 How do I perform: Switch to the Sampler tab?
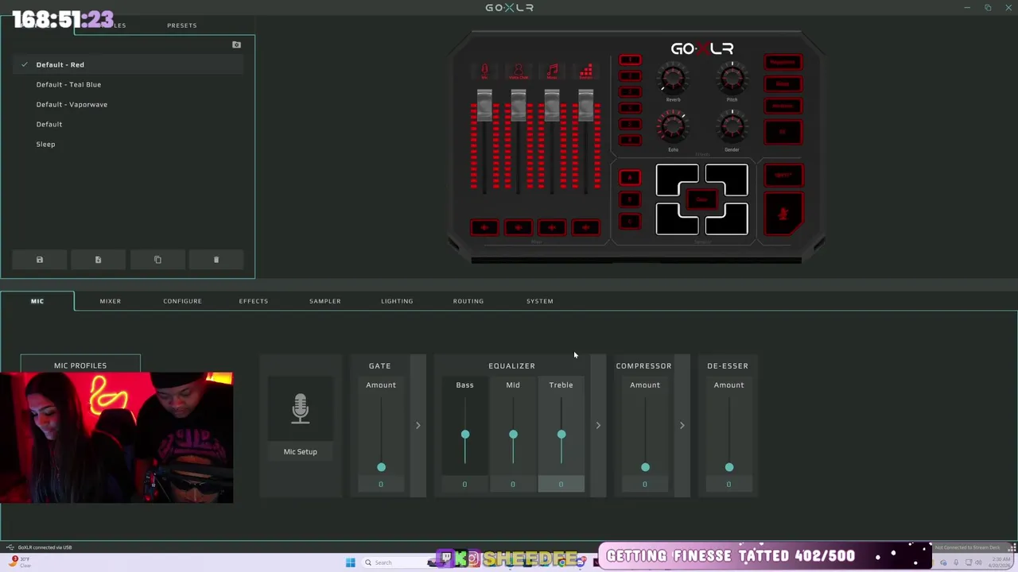324,301
